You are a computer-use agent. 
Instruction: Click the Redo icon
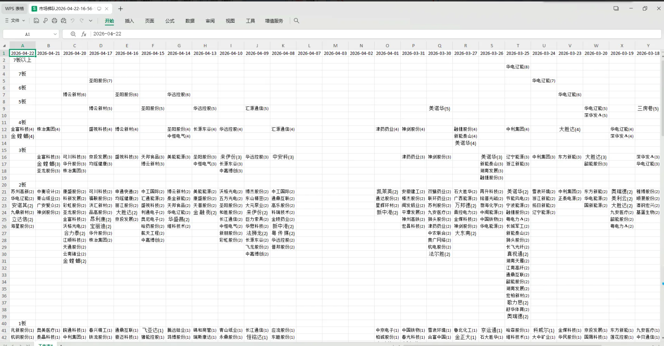[82, 21]
